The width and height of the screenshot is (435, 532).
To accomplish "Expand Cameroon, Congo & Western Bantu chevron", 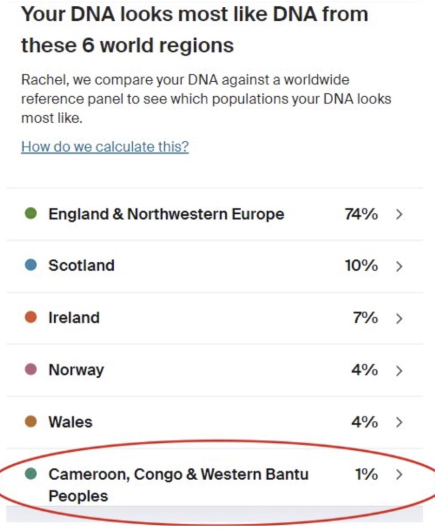I will 399,475.
